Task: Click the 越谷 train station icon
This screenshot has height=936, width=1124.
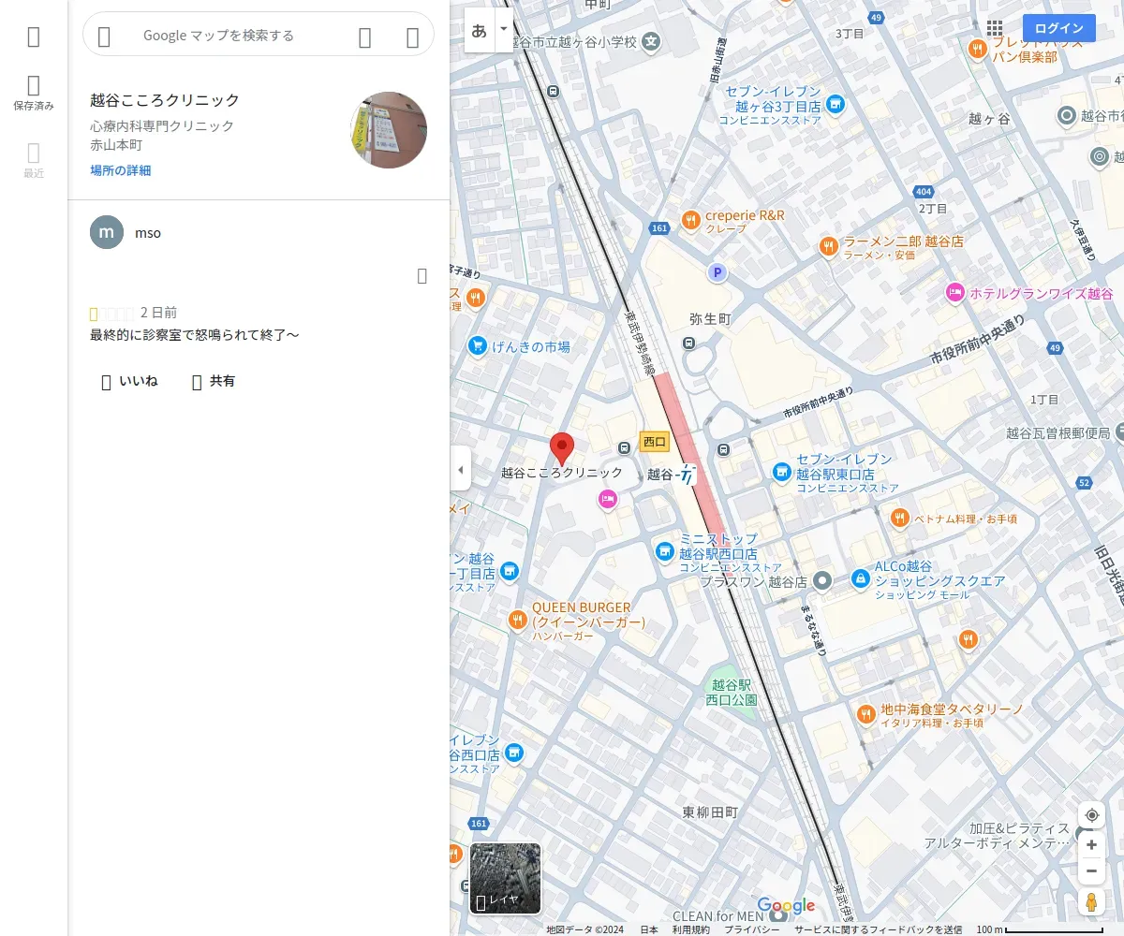Action: tap(688, 475)
